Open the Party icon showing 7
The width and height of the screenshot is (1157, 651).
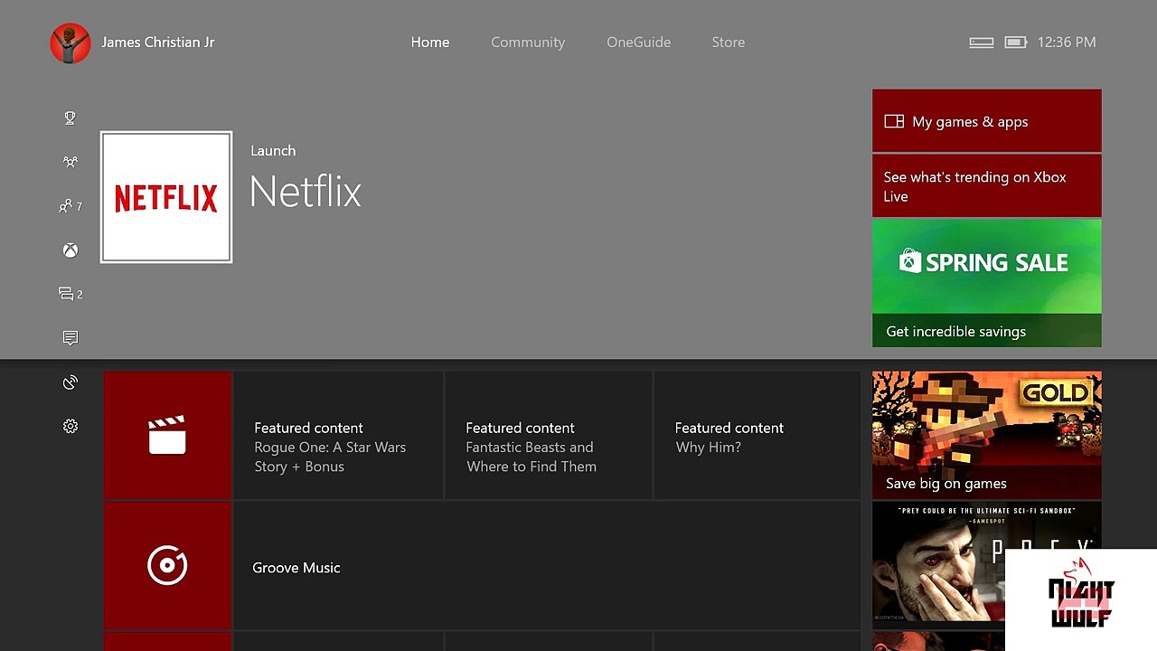point(70,206)
